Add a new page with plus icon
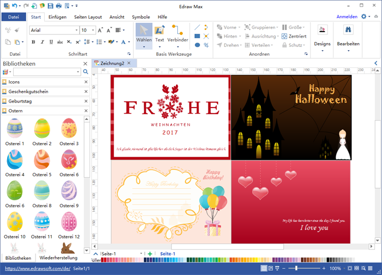 pyautogui.click(x=150, y=254)
